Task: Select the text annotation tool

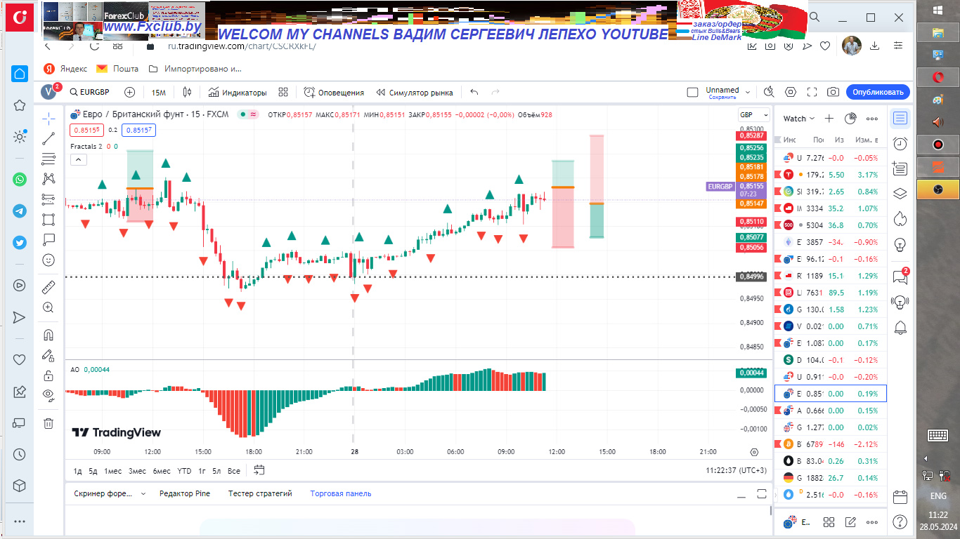Action: tap(48, 239)
